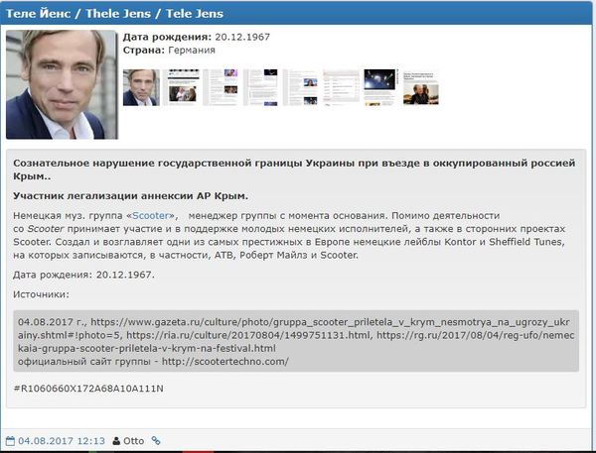Image resolution: width=596 pixels, height=453 pixels.
Task: Open the fourth gallery thumbnail
Action: pyautogui.click(x=260, y=87)
